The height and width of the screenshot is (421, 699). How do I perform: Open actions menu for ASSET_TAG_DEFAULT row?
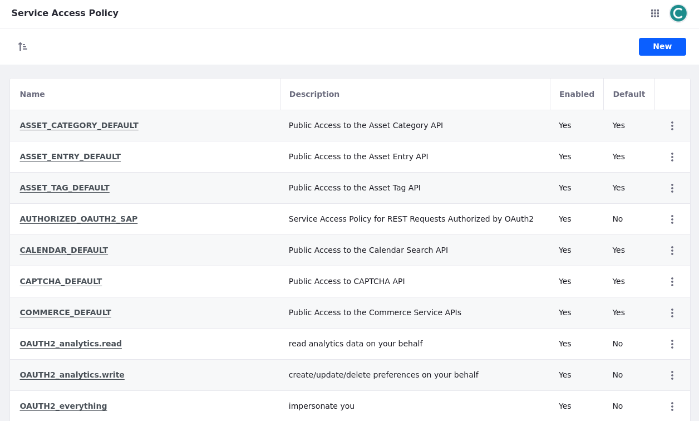pos(672,188)
